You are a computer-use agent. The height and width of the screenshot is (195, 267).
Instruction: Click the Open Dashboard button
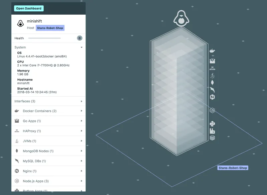coord(29,8)
